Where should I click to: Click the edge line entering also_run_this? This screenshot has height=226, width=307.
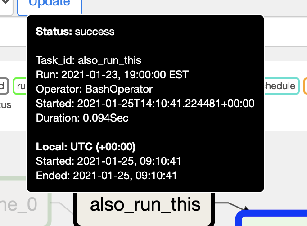coord(62,208)
